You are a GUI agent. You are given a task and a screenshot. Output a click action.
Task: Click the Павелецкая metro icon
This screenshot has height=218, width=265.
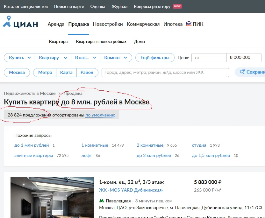[102, 201]
